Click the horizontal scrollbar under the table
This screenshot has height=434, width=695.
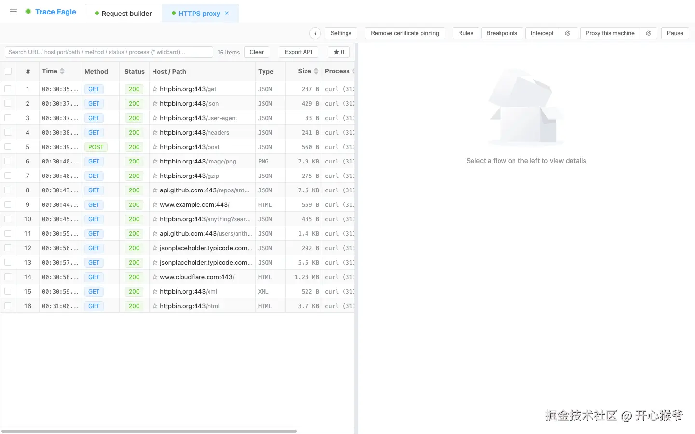[150, 431]
